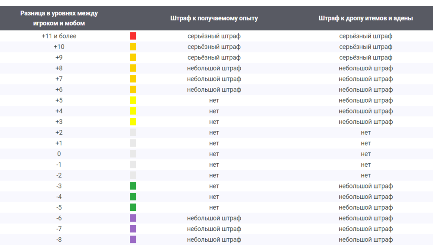Click the purple swatch beside -8
Screen dimensions: 433x246
(x=133, y=239)
